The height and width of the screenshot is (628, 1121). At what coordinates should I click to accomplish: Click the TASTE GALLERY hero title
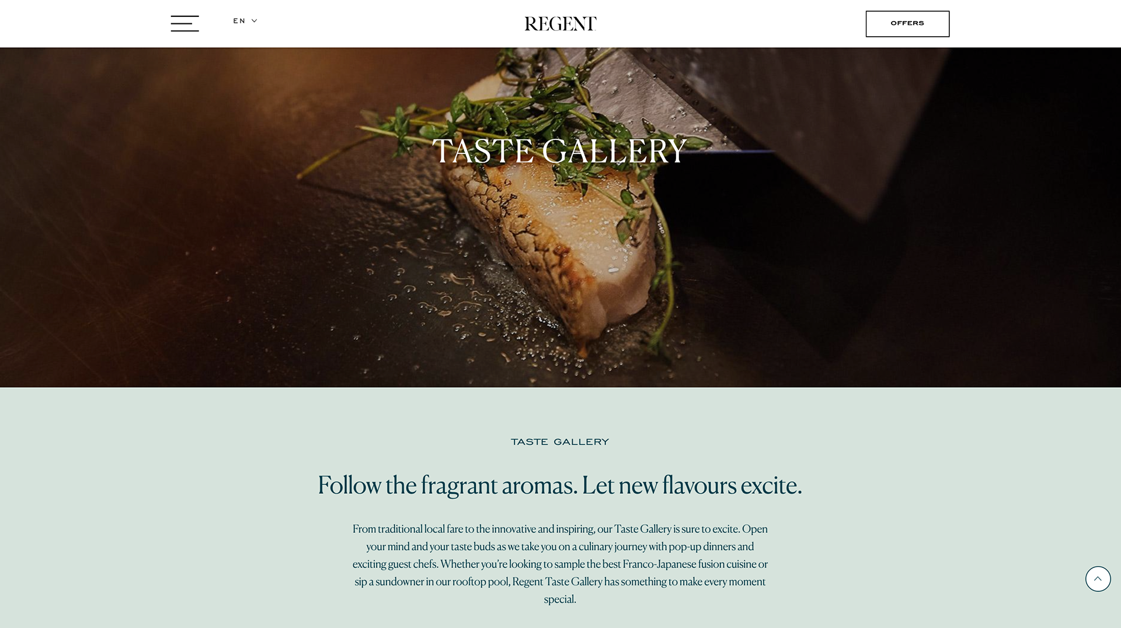(x=559, y=151)
